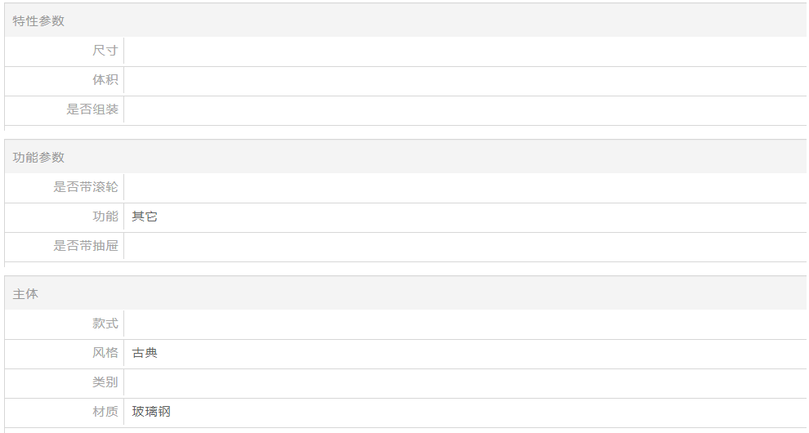Click the 功能 row label
This screenshot has width=809, height=433.
click(x=105, y=216)
